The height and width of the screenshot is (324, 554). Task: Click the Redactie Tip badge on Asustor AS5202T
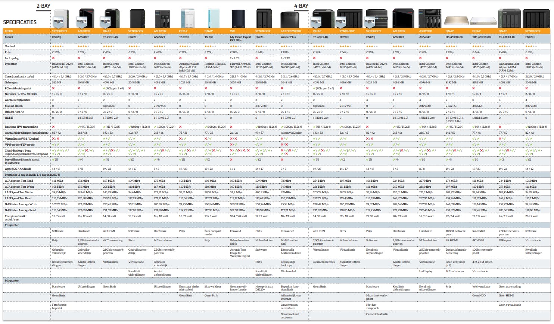coord(82,22)
